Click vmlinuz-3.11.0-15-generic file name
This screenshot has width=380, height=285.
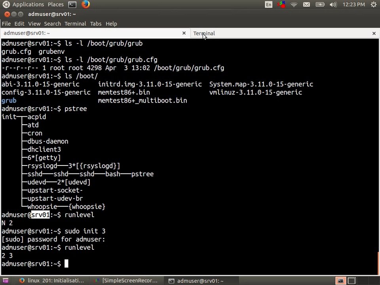pyautogui.click(x=256, y=92)
